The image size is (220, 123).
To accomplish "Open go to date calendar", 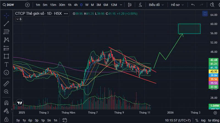I will tap(65, 120).
